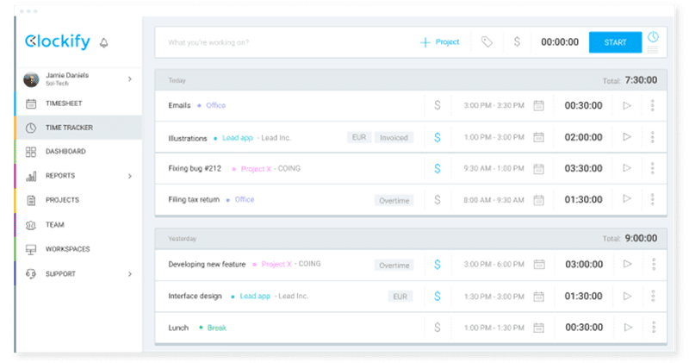The image size is (689, 363).
Task: Switch to timer mode clock icon
Action: pyautogui.click(x=653, y=36)
